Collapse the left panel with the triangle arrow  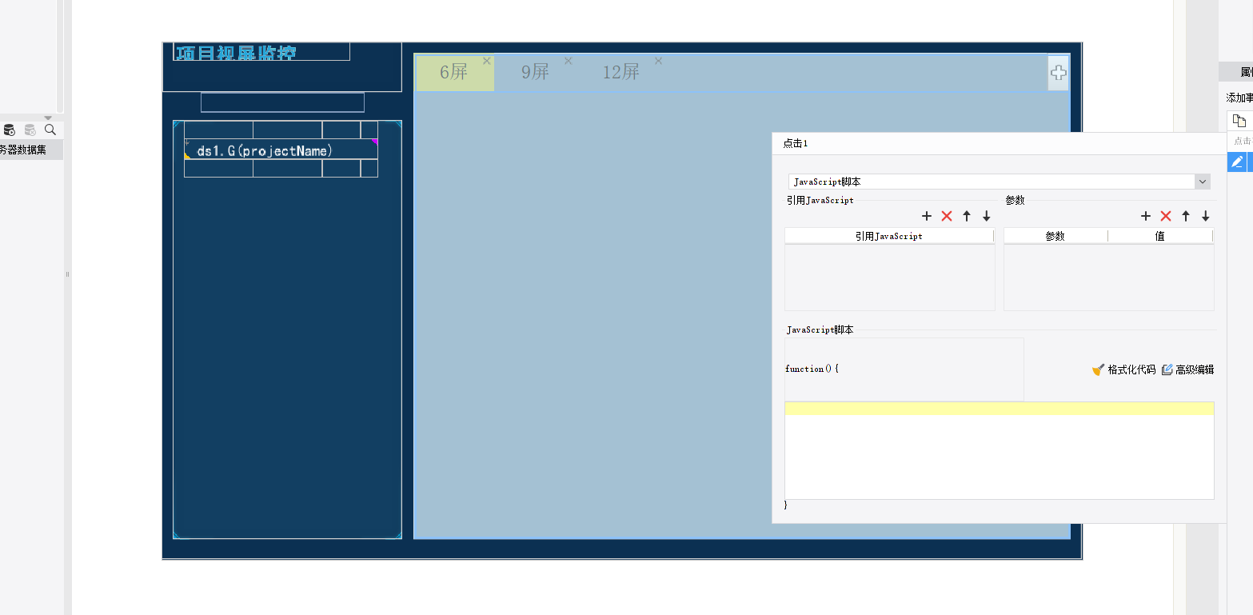pyautogui.click(x=48, y=118)
